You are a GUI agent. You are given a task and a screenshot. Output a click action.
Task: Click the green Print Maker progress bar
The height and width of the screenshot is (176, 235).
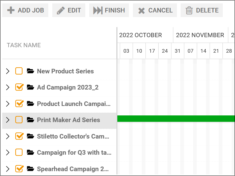pyautogui.click(x=176, y=118)
